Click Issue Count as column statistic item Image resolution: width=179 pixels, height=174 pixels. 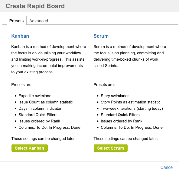click(x=46, y=102)
